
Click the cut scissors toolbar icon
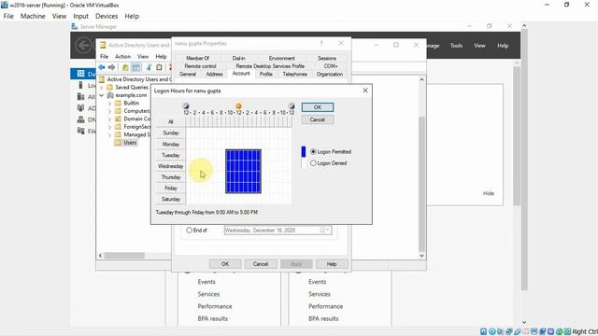[149, 67]
